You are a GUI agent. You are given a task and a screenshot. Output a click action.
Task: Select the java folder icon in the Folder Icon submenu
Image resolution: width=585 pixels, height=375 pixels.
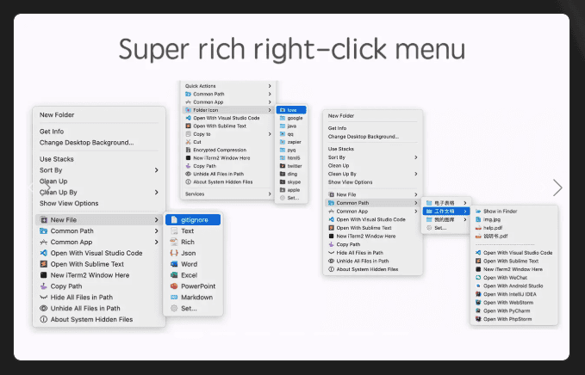point(283,126)
